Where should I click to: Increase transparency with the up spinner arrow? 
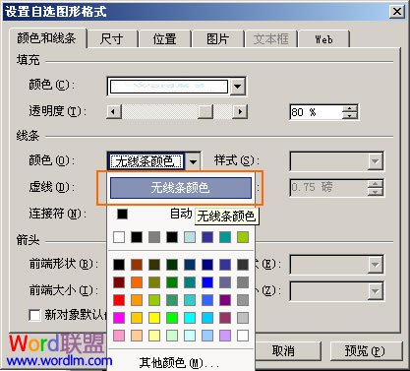tap(350, 109)
